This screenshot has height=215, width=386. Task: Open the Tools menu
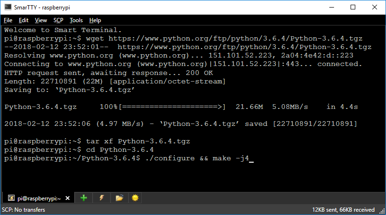(76, 20)
